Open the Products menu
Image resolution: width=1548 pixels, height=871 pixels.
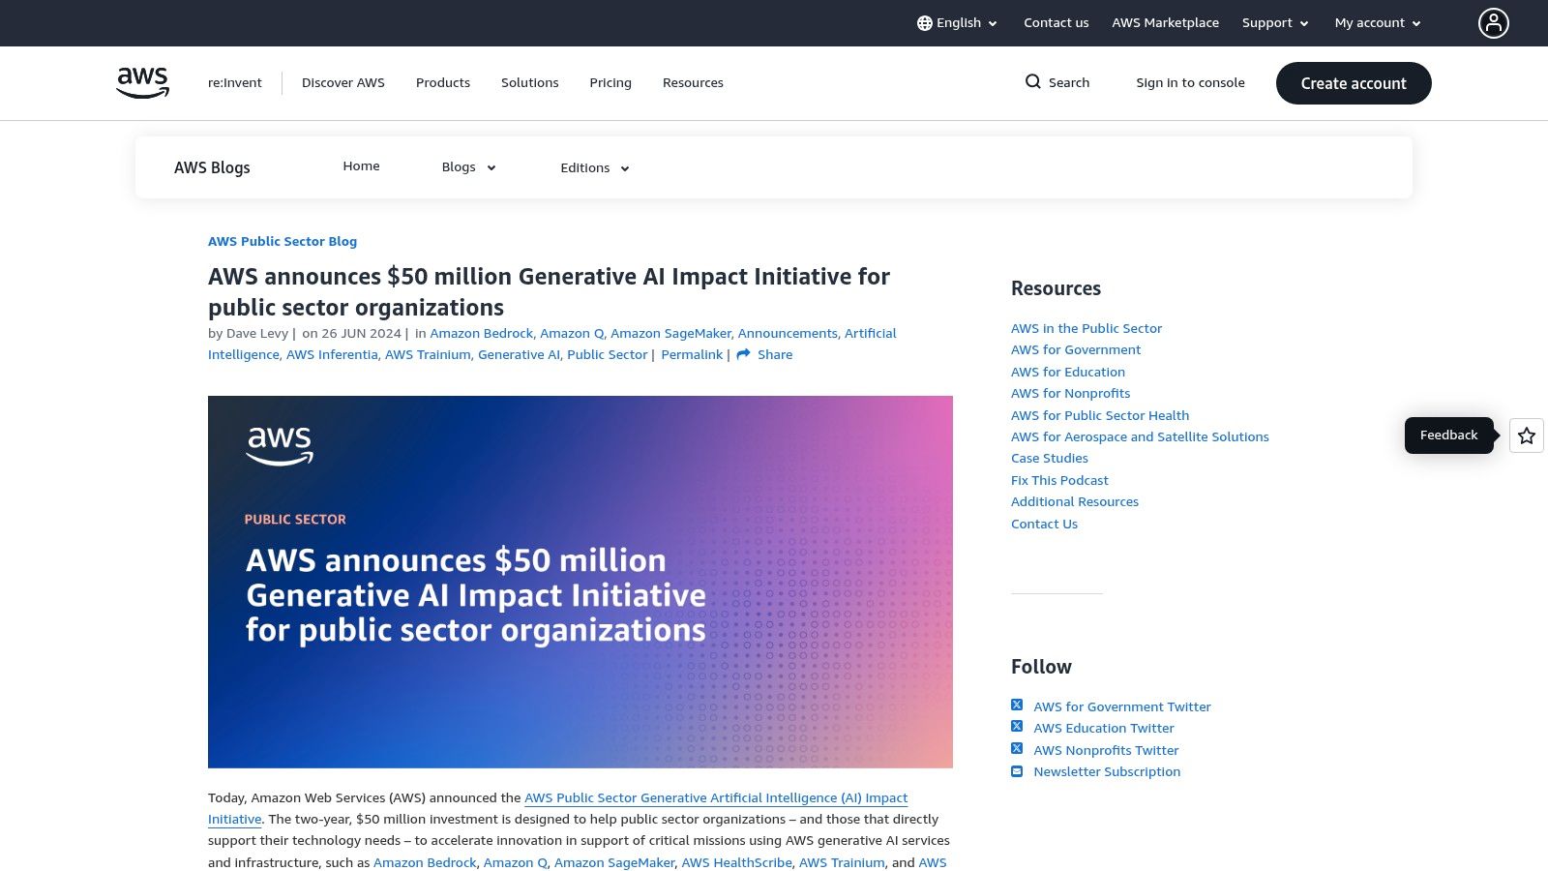tap(442, 82)
